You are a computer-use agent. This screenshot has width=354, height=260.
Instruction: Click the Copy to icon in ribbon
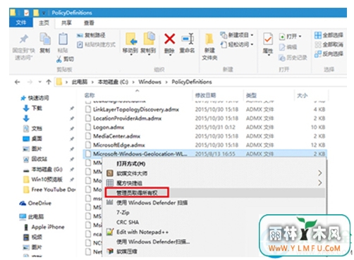point(149,39)
